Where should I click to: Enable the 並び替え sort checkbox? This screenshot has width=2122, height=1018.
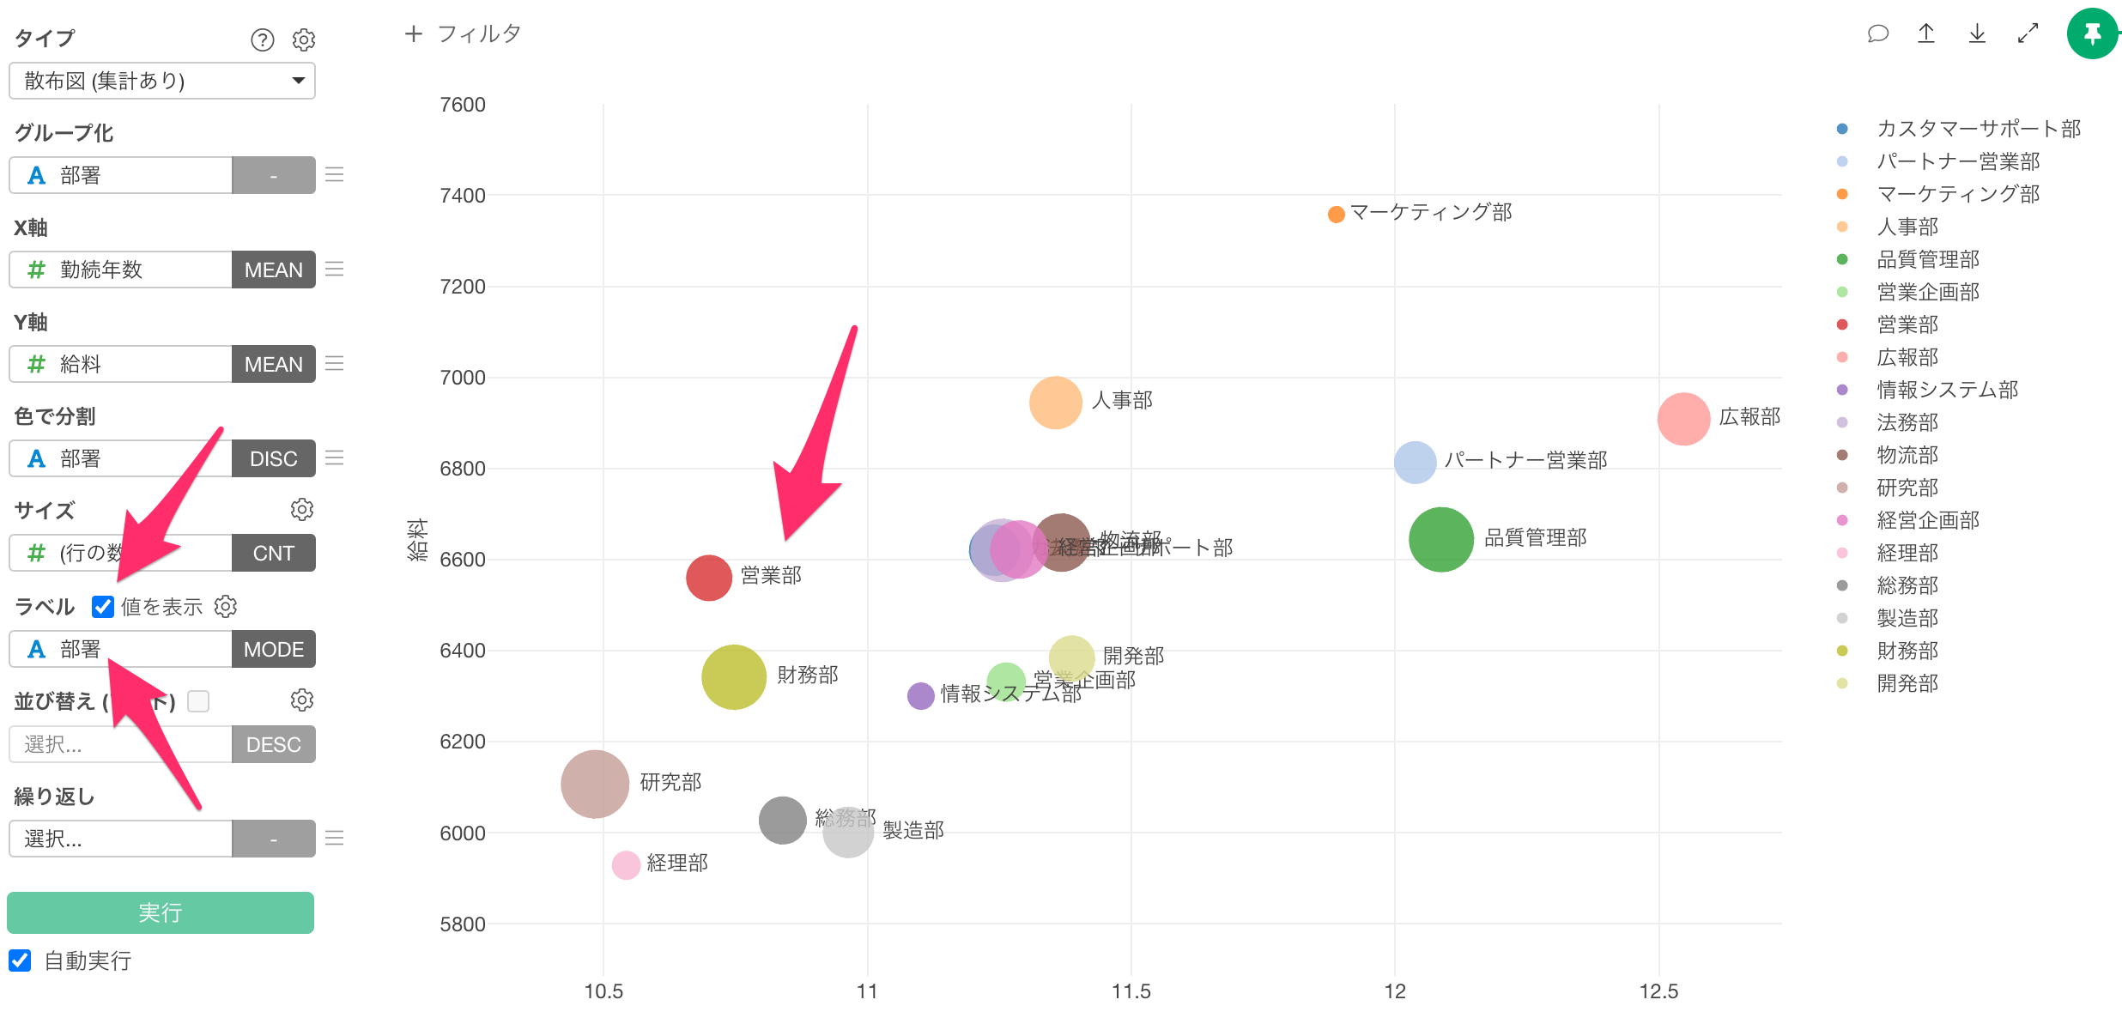click(x=198, y=701)
